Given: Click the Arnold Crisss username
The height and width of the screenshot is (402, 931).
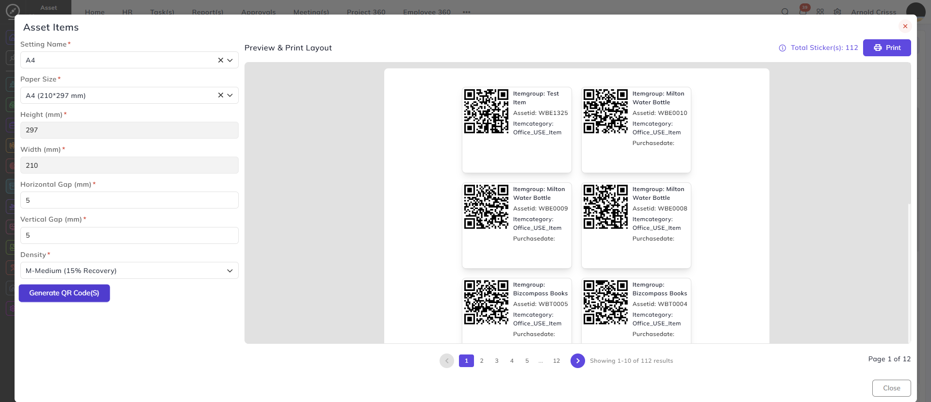Looking at the screenshot, I should pyautogui.click(x=874, y=12).
